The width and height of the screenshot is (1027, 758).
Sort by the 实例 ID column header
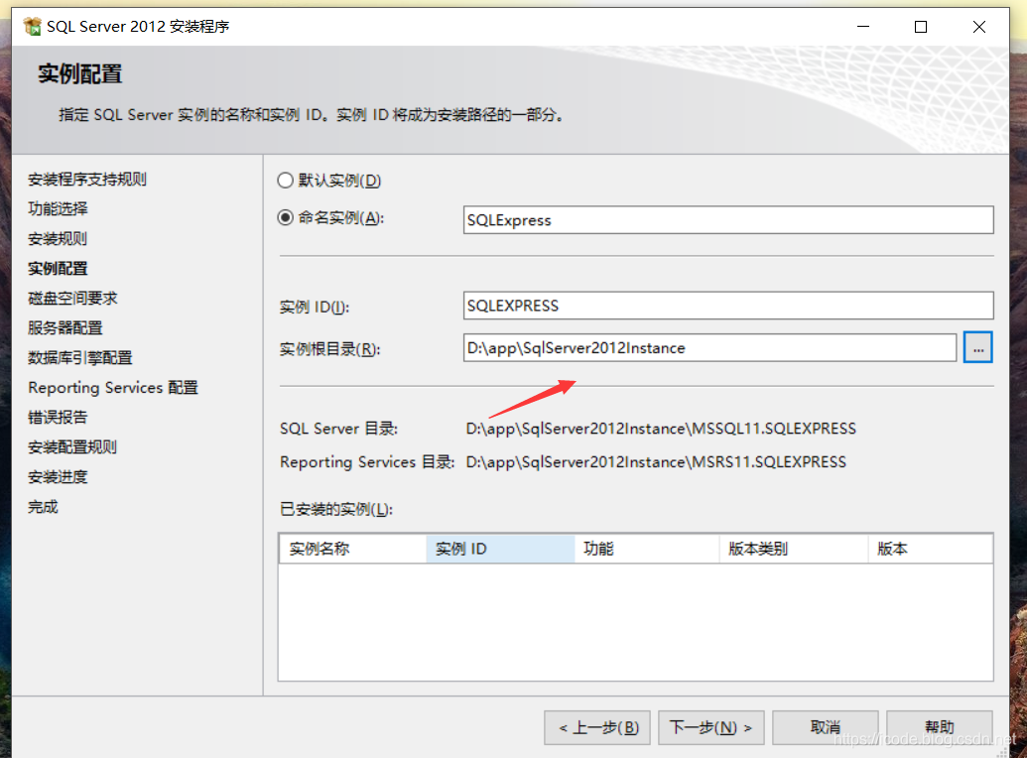click(x=500, y=549)
